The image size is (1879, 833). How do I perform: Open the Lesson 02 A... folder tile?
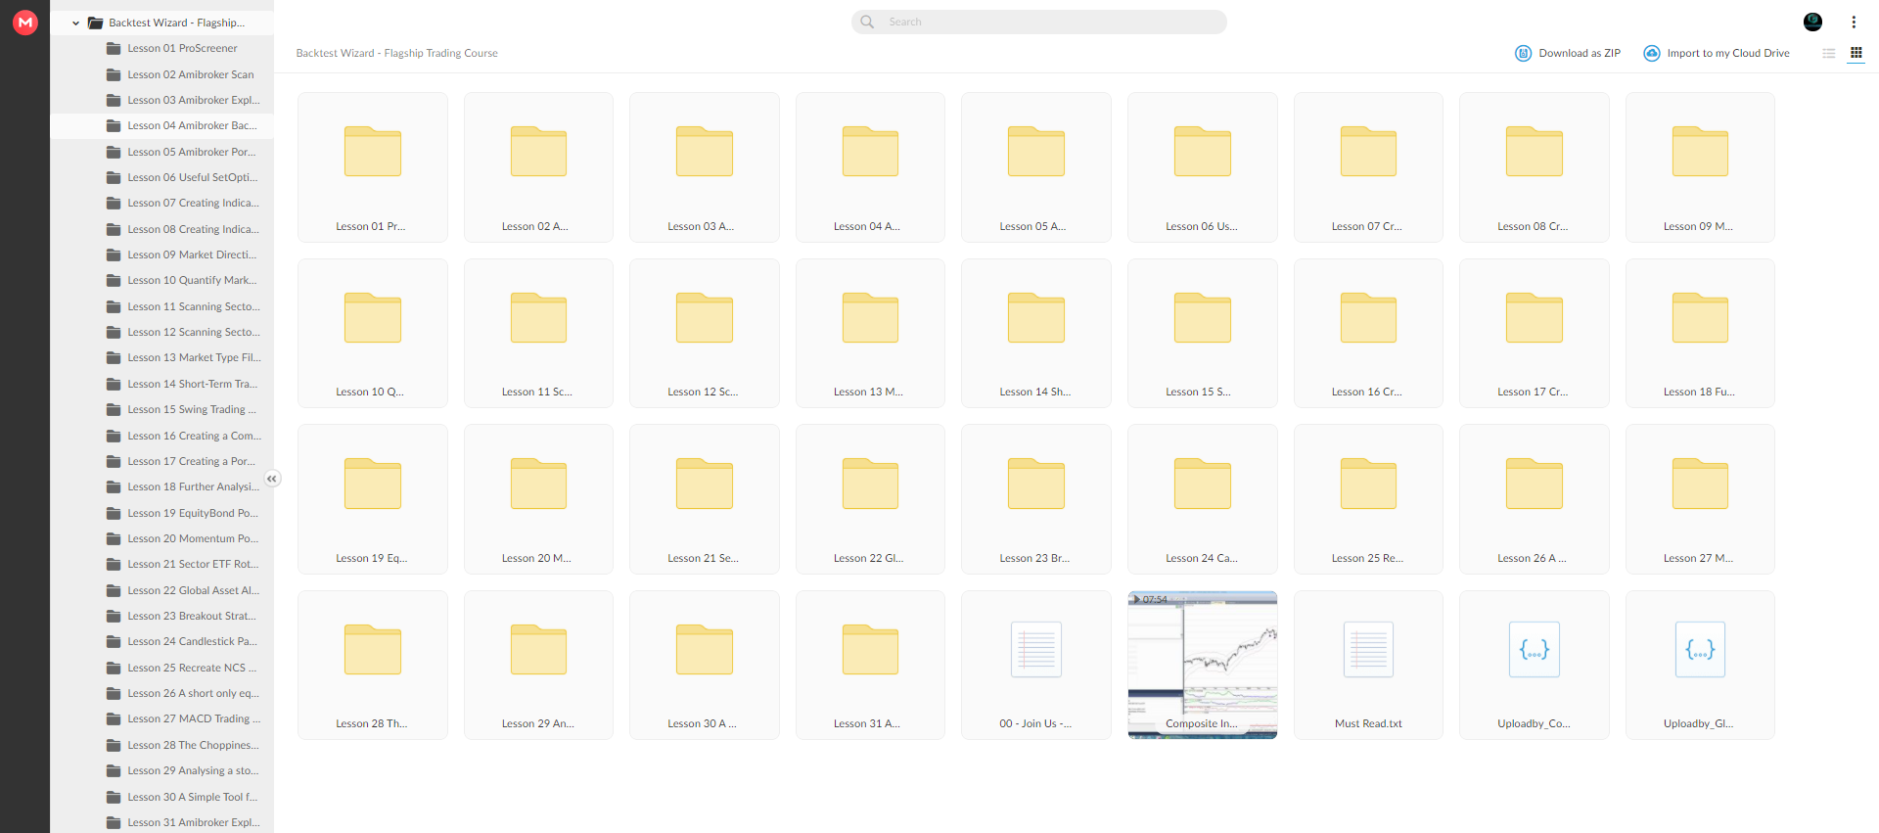coord(538,167)
